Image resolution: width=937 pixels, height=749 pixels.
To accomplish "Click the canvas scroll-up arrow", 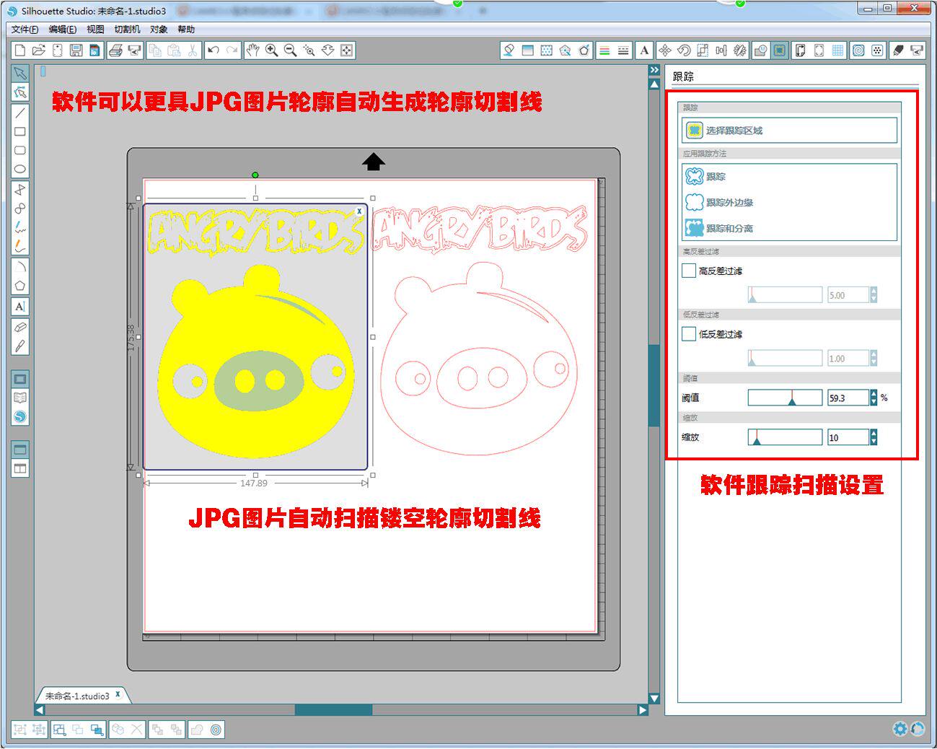I will point(654,84).
